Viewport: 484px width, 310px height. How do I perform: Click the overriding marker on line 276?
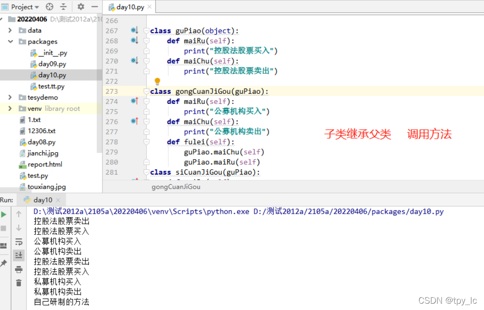[134, 121]
